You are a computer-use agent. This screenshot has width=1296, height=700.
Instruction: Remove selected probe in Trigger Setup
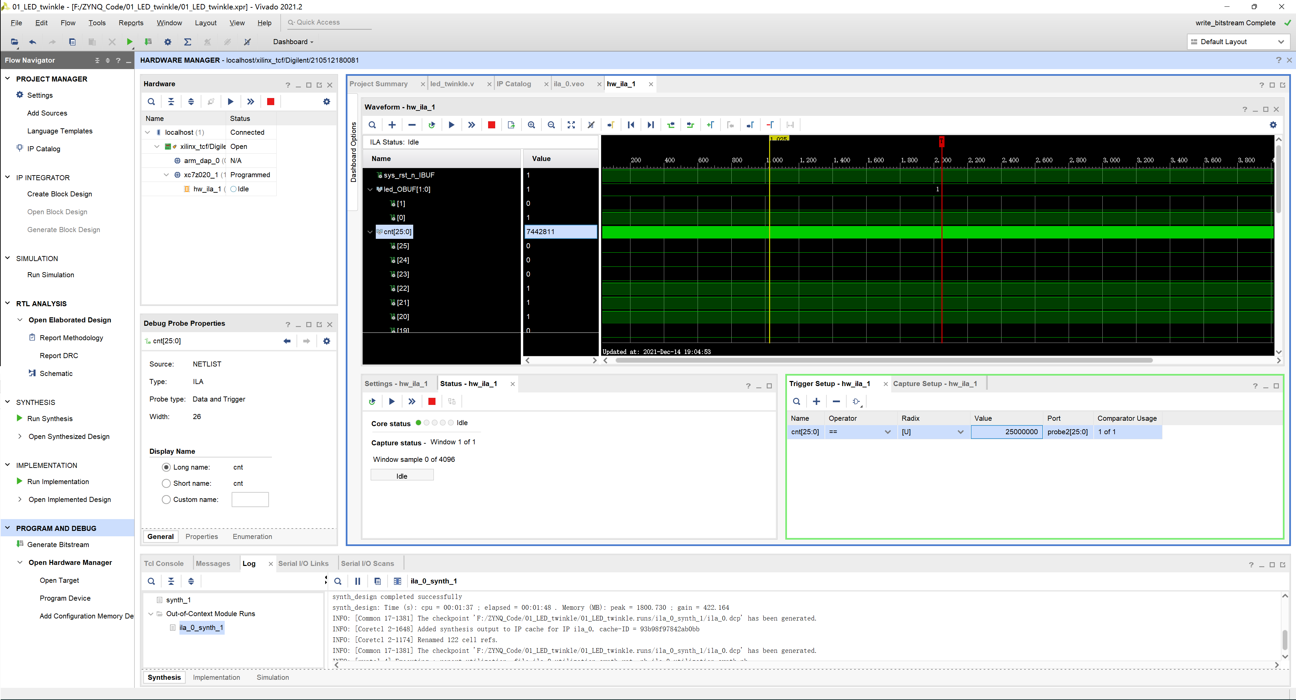(836, 402)
